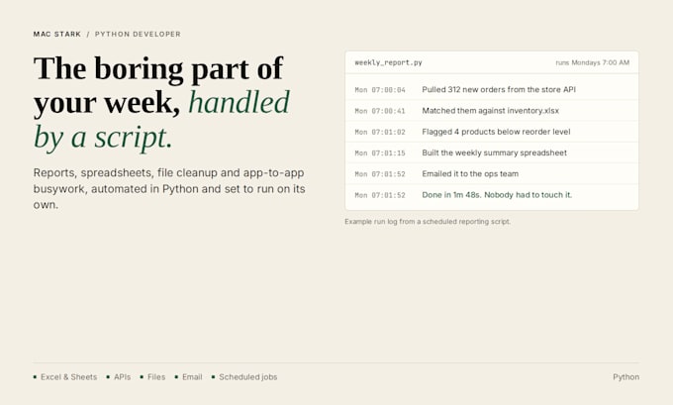Click the green bullet before APIs
This screenshot has width=673, height=405.
click(108, 377)
